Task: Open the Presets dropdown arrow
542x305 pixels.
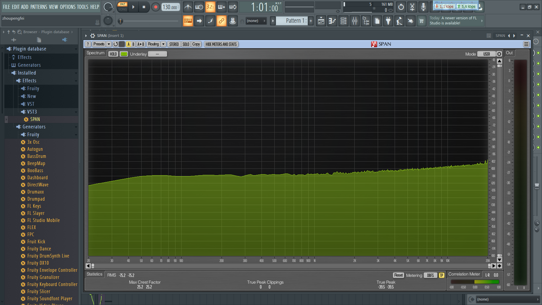Action: coord(109,44)
